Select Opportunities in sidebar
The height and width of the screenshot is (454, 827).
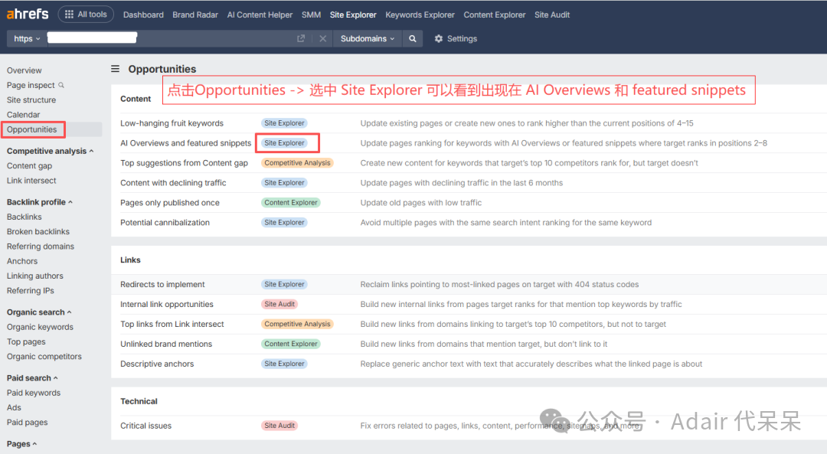pos(31,129)
